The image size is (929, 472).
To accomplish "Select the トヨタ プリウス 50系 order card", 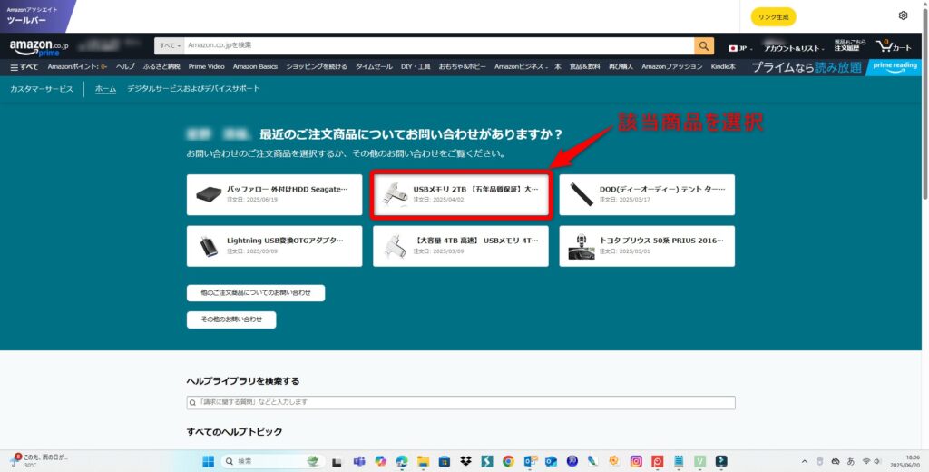I will click(647, 246).
